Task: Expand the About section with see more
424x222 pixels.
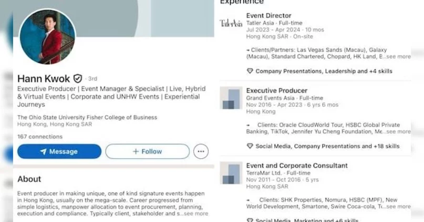Action: click(196, 214)
